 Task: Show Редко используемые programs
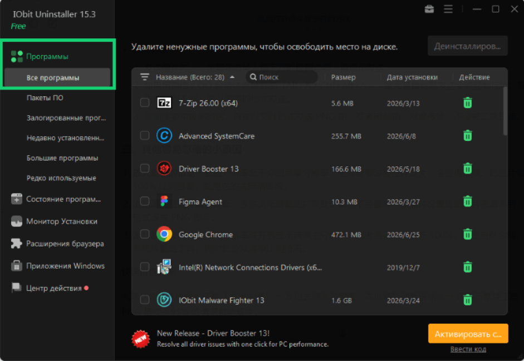(x=61, y=178)
